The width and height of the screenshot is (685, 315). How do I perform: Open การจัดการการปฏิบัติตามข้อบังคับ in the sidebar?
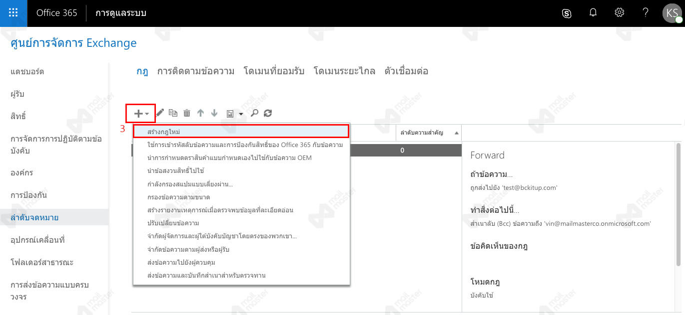coord(56,145)
